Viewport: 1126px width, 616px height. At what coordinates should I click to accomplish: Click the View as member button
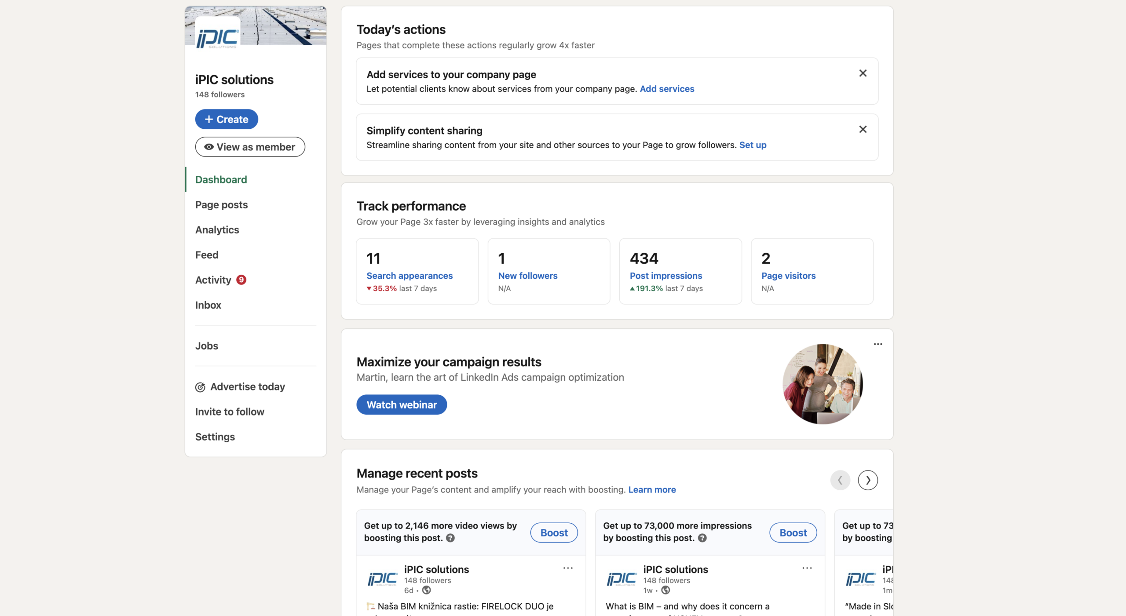250,147
